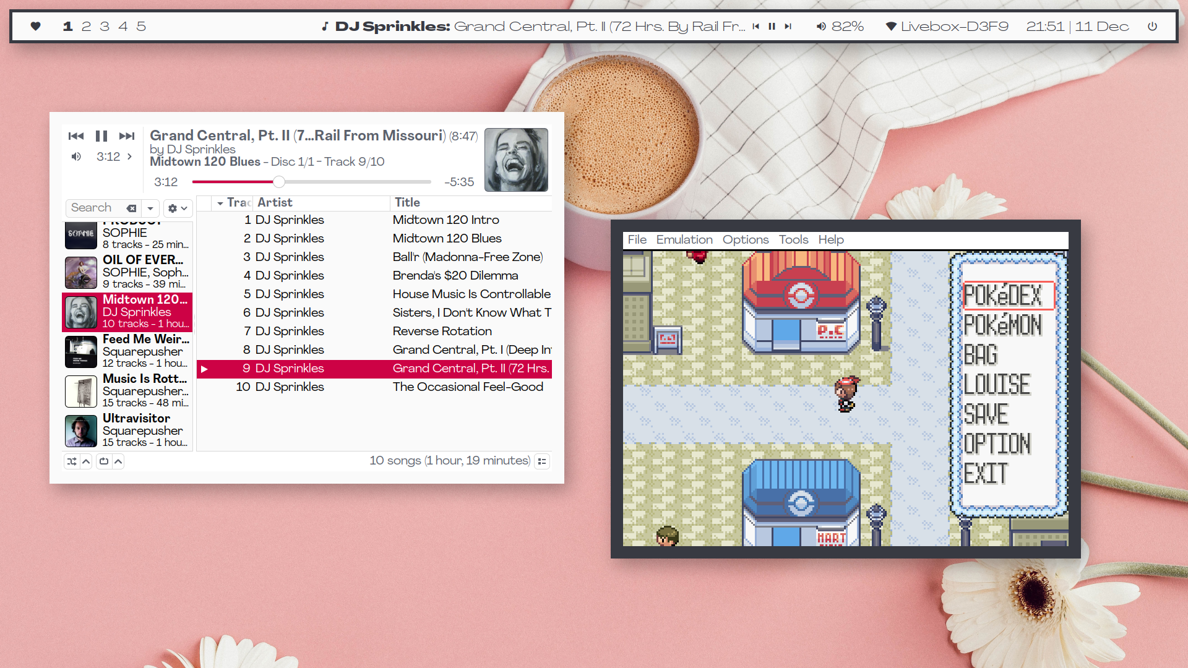Toggle remaining time display arrow
This screenshot has width=1188, height=668.
pos(129,156)
